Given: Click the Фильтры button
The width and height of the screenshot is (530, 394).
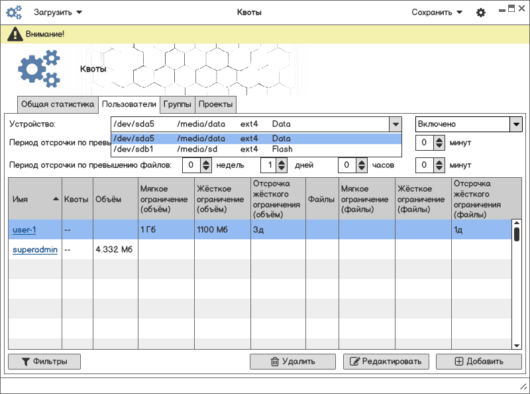Looking at the screenshot, I should pos(44,362).
